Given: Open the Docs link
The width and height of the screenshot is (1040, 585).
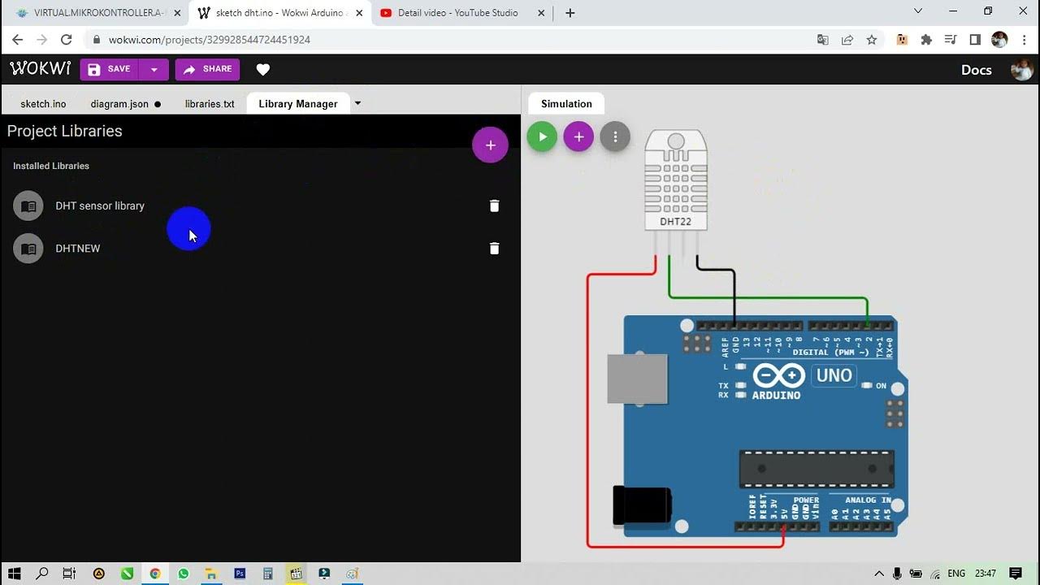Looking at the screenshot, I should 976,70.
